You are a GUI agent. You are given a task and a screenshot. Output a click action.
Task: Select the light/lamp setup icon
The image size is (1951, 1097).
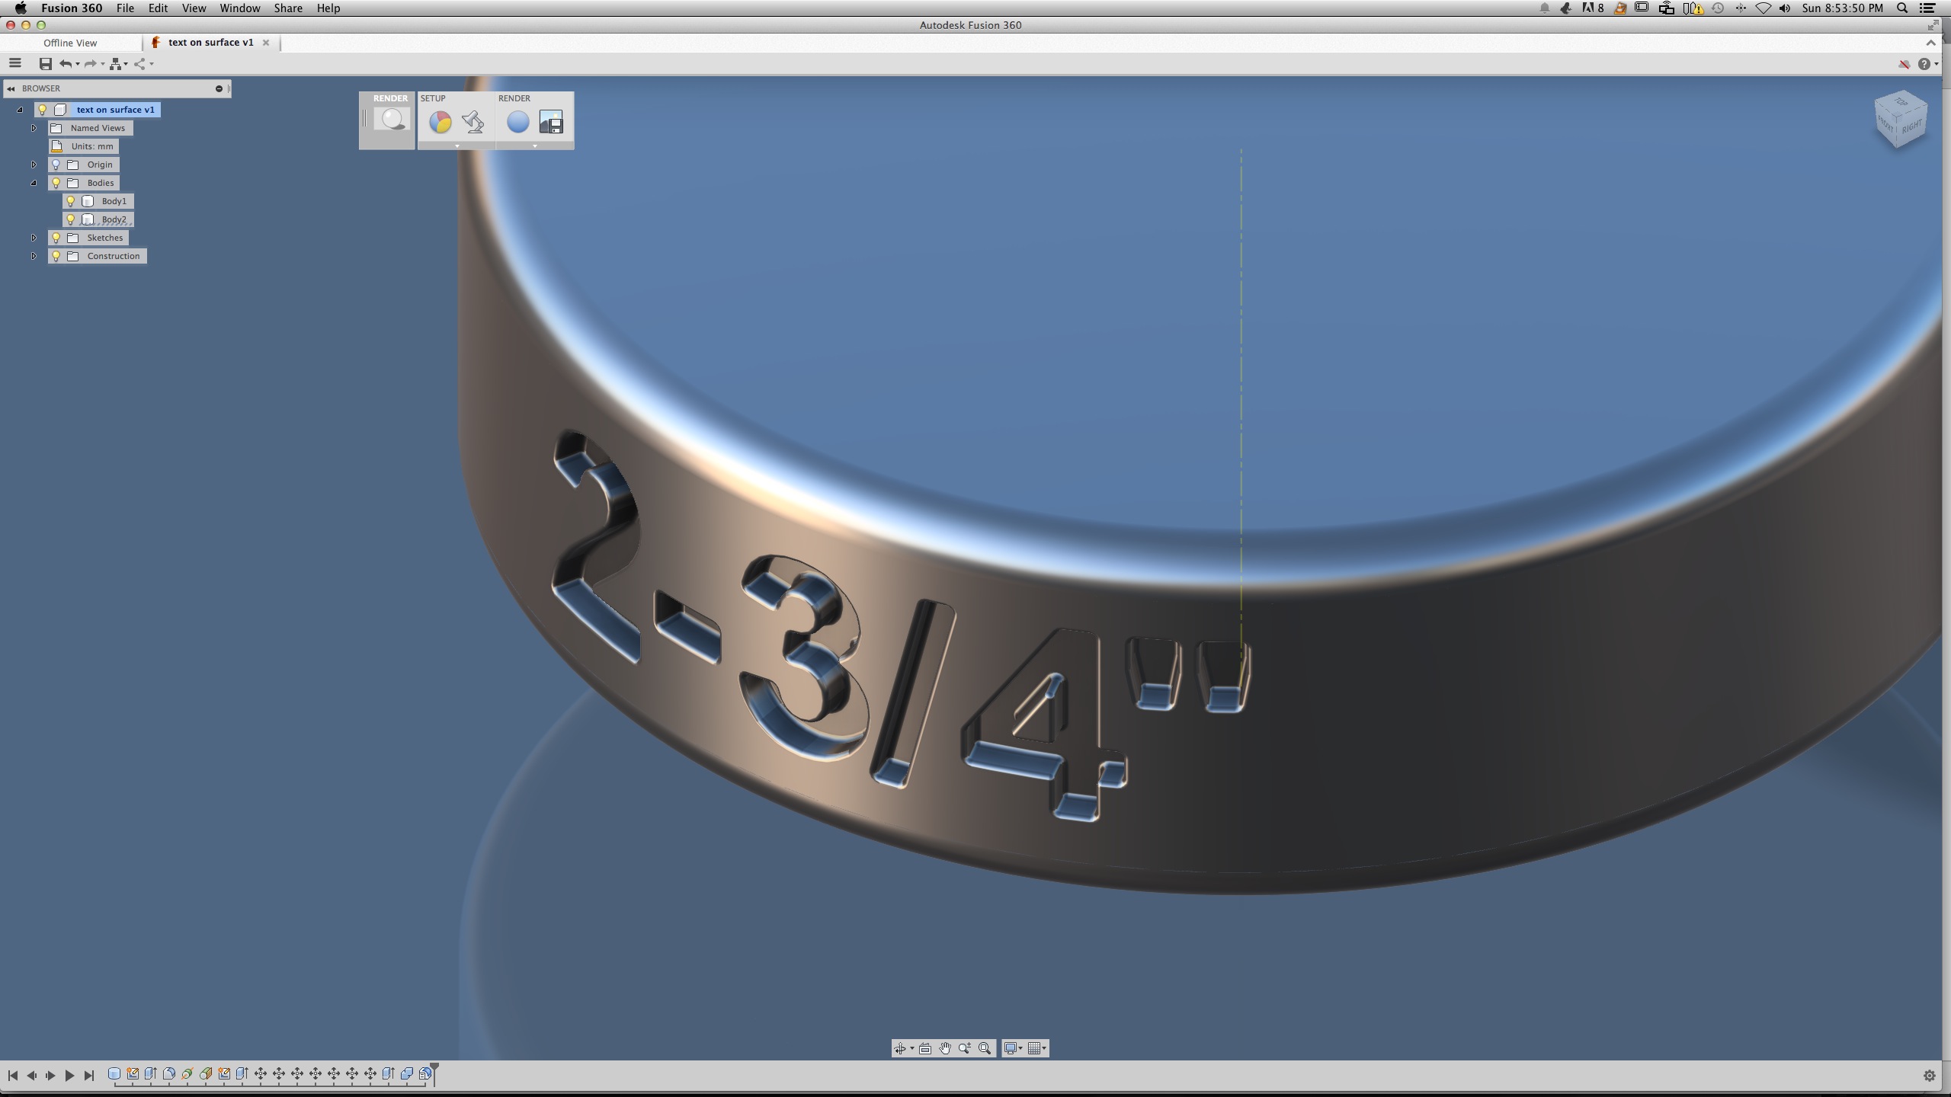click(x=473, y=123)
